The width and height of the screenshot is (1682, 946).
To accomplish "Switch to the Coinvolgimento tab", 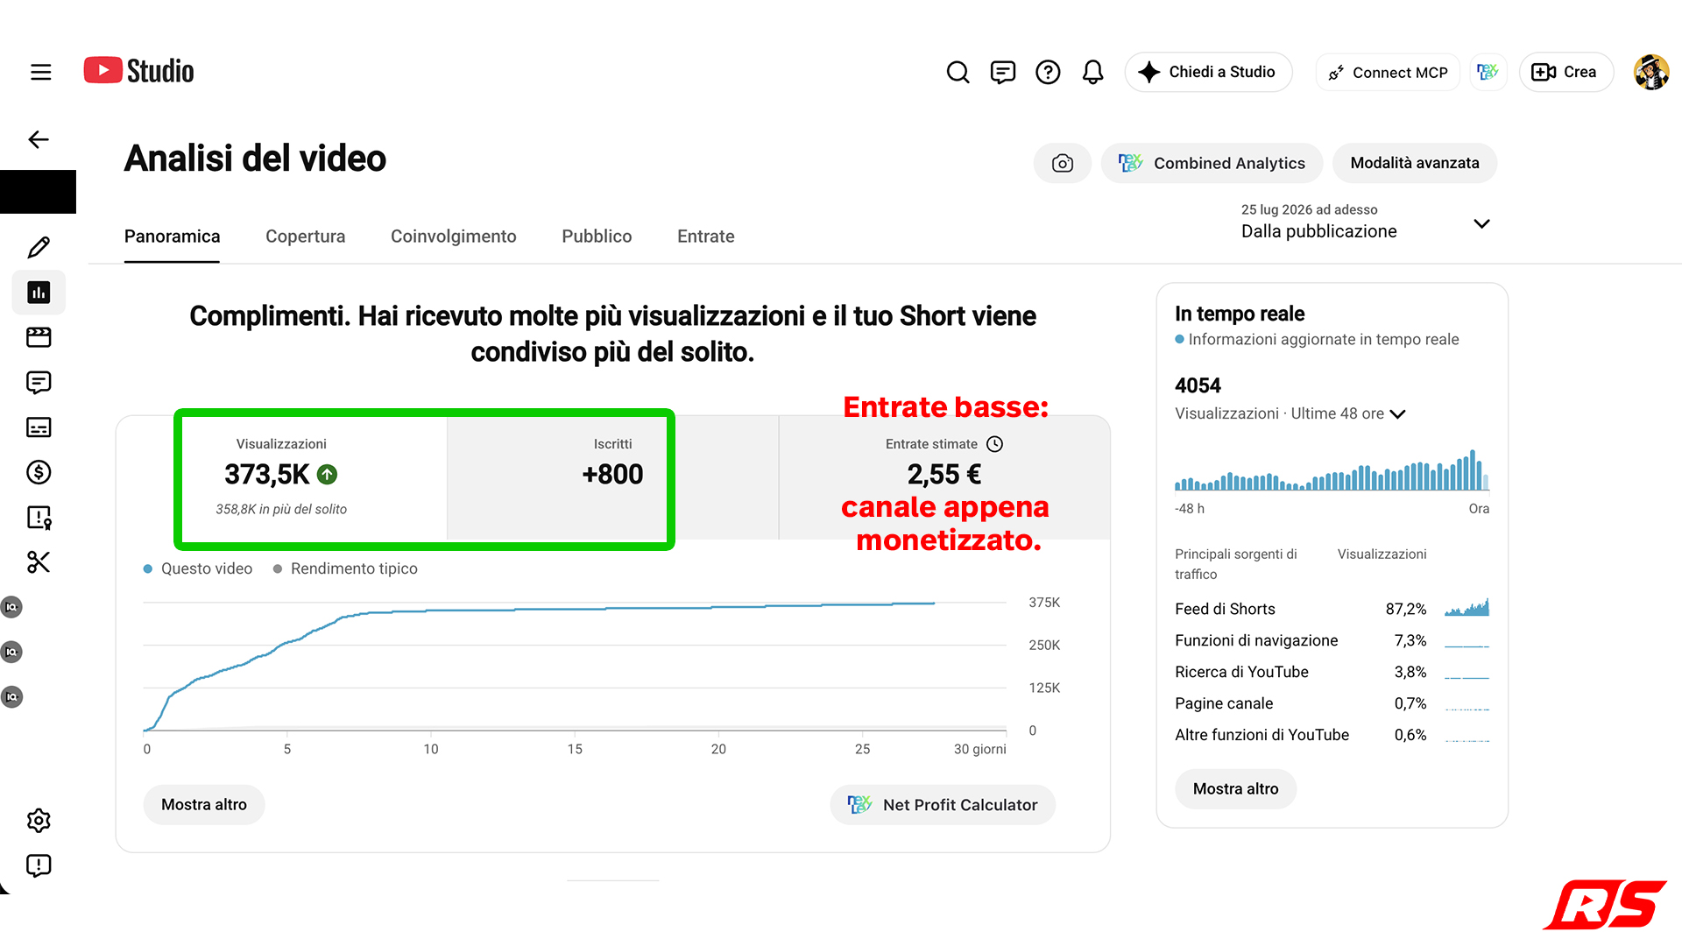I will [453, 236].
